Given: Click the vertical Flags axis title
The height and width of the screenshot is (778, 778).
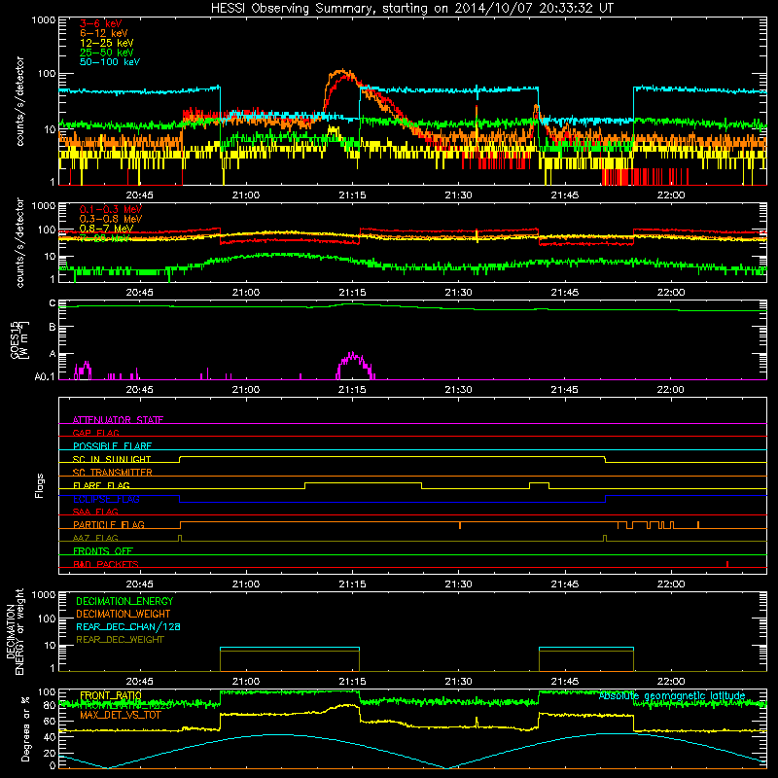Looking at the screenshot, I should (x=40, y=485).
